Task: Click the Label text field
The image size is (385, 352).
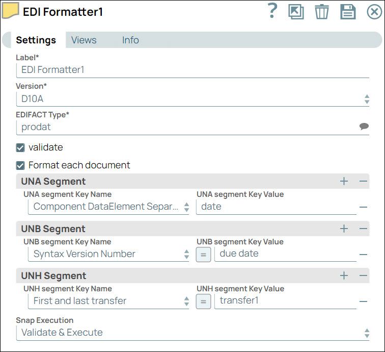Action: pyautogui.click(x=193, y=70)
